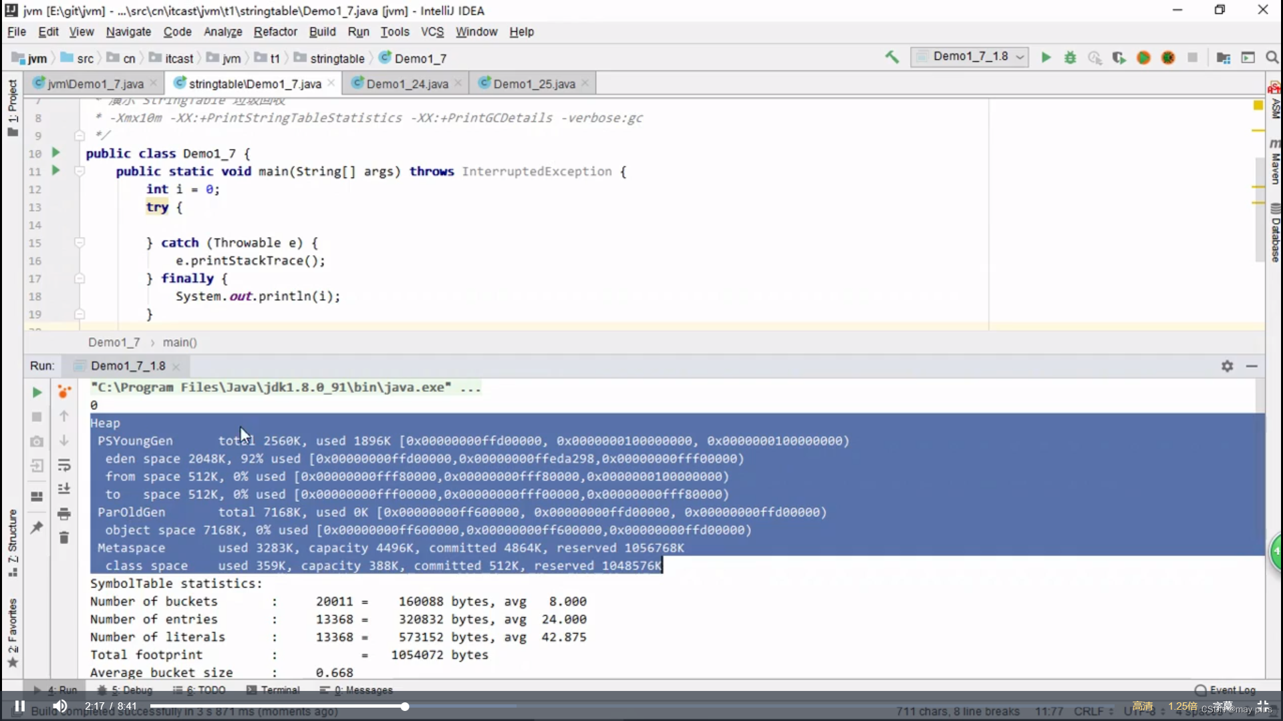1283x721 pixels.
Task: Click the Run panel settings gear
Action: click(x=1227, y=367)
